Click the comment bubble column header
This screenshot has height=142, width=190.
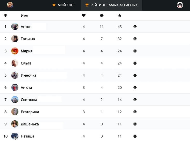pyautogui.click(x=102, y=15)
